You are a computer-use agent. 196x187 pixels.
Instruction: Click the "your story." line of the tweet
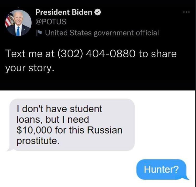click(x=30, y=68)
